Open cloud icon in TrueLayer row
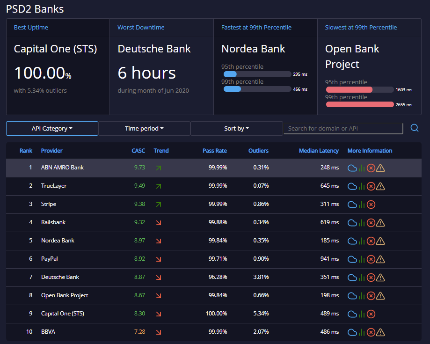 pyautogui.click(x=352, y=186)
